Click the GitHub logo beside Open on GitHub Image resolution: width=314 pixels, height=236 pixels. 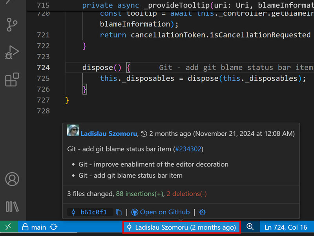point(135,212)
